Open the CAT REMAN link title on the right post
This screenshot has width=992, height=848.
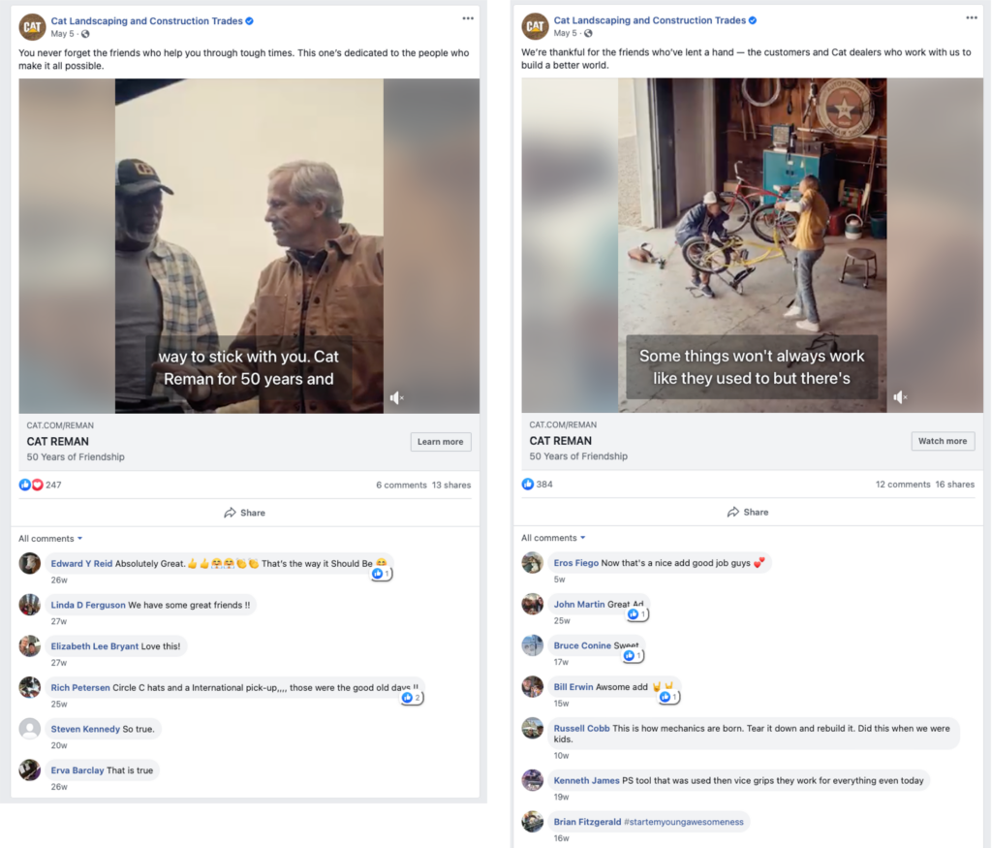(x=561, y=441)
